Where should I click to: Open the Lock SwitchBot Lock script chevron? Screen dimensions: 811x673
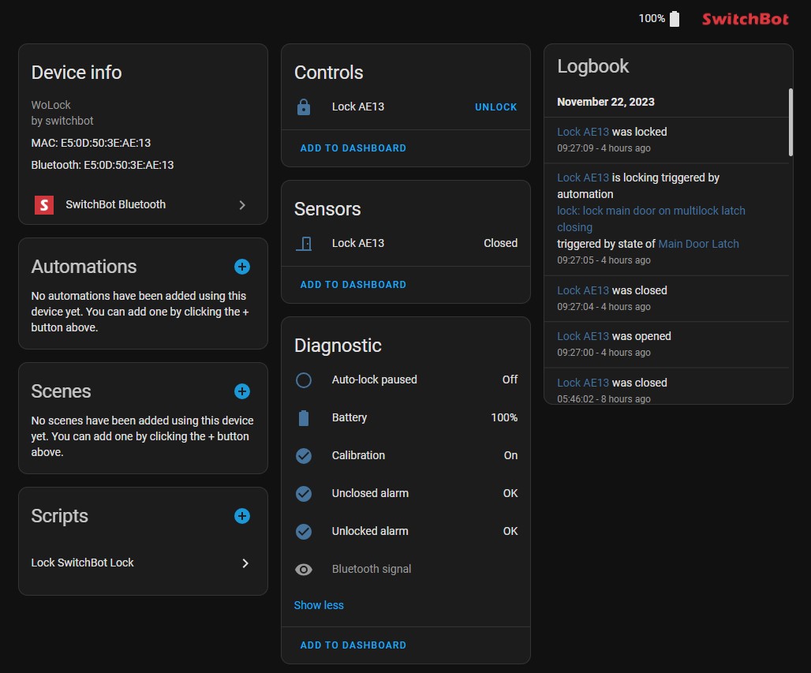coord(245,563)
